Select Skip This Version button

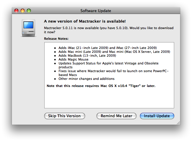[x=64, y=116]
